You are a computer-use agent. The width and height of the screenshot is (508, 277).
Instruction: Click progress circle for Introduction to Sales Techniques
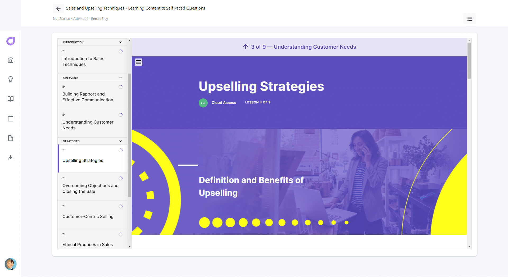(x=121, y=51)
